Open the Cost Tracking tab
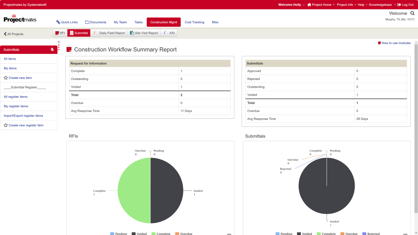Viewport: 418px width, 235px height. click(x=194, y=22)
